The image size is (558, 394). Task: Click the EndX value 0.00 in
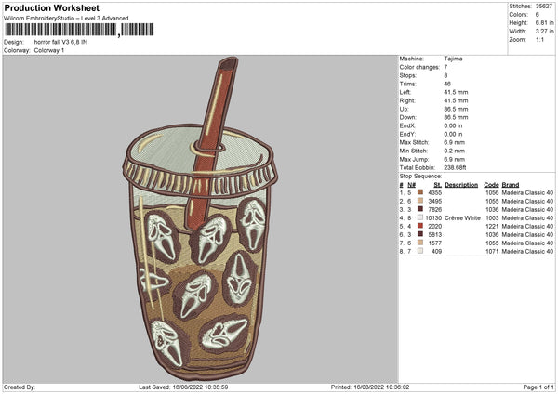pos(453,125)
